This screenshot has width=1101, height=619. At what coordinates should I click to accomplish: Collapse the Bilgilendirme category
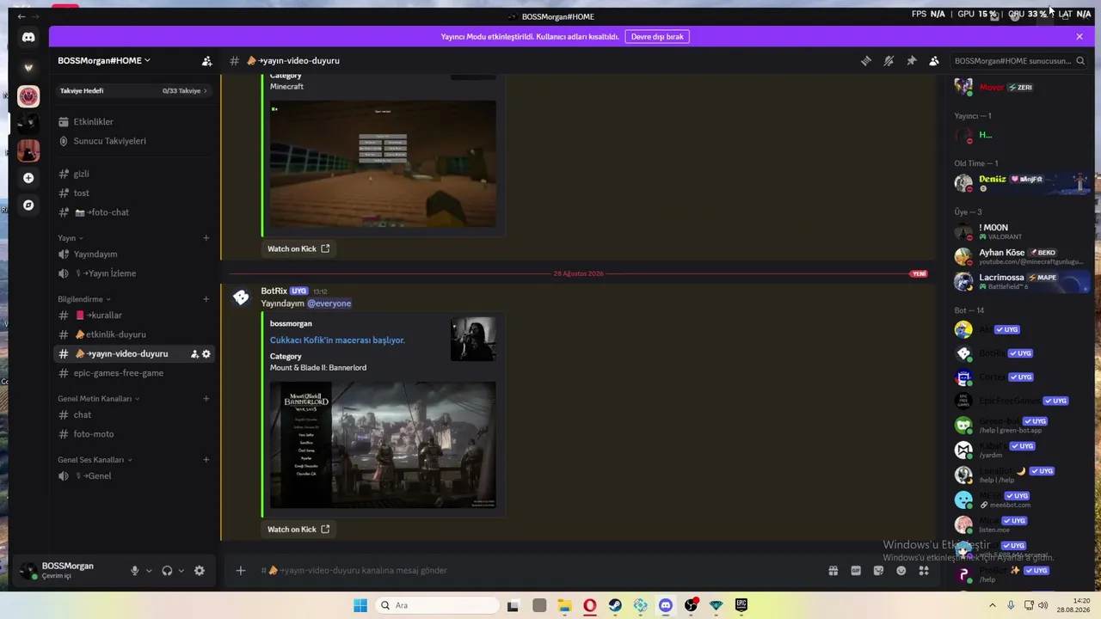point(84,299)
